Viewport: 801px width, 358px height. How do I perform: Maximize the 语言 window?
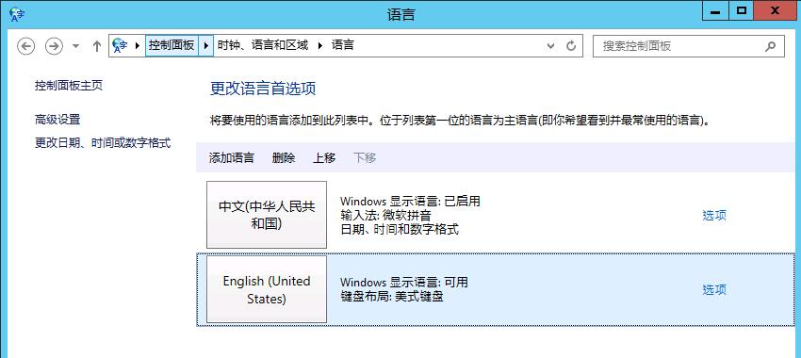tap(742, 11)
